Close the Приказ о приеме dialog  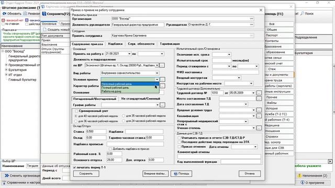(261, 10)
